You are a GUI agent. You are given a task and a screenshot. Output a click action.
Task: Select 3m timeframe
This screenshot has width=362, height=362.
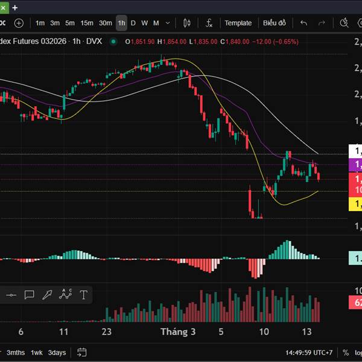[55, 23]
